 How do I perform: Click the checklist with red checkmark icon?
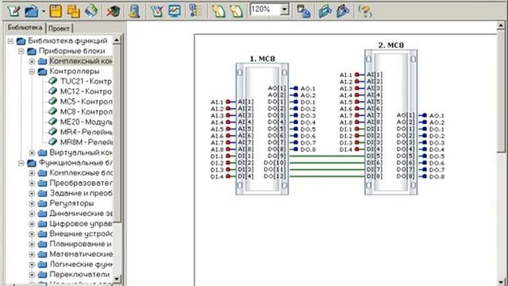pos(157,11)
